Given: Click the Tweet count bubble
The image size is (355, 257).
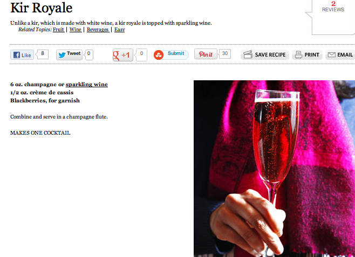Looking at the screenshot, I should [x=88, y=55].
